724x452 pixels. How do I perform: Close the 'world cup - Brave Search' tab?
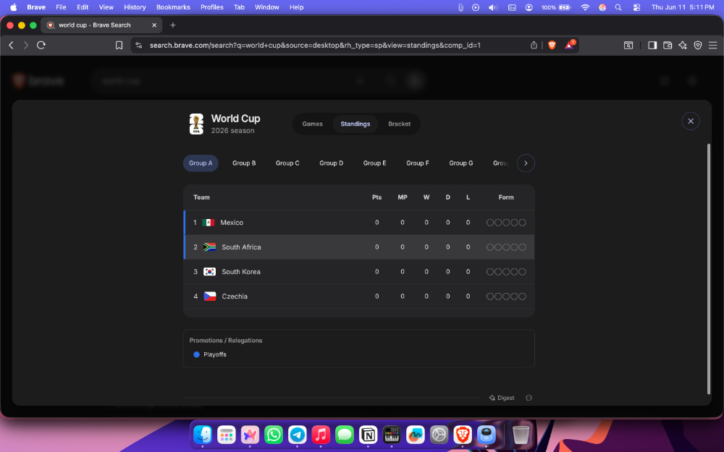(154, 25)
